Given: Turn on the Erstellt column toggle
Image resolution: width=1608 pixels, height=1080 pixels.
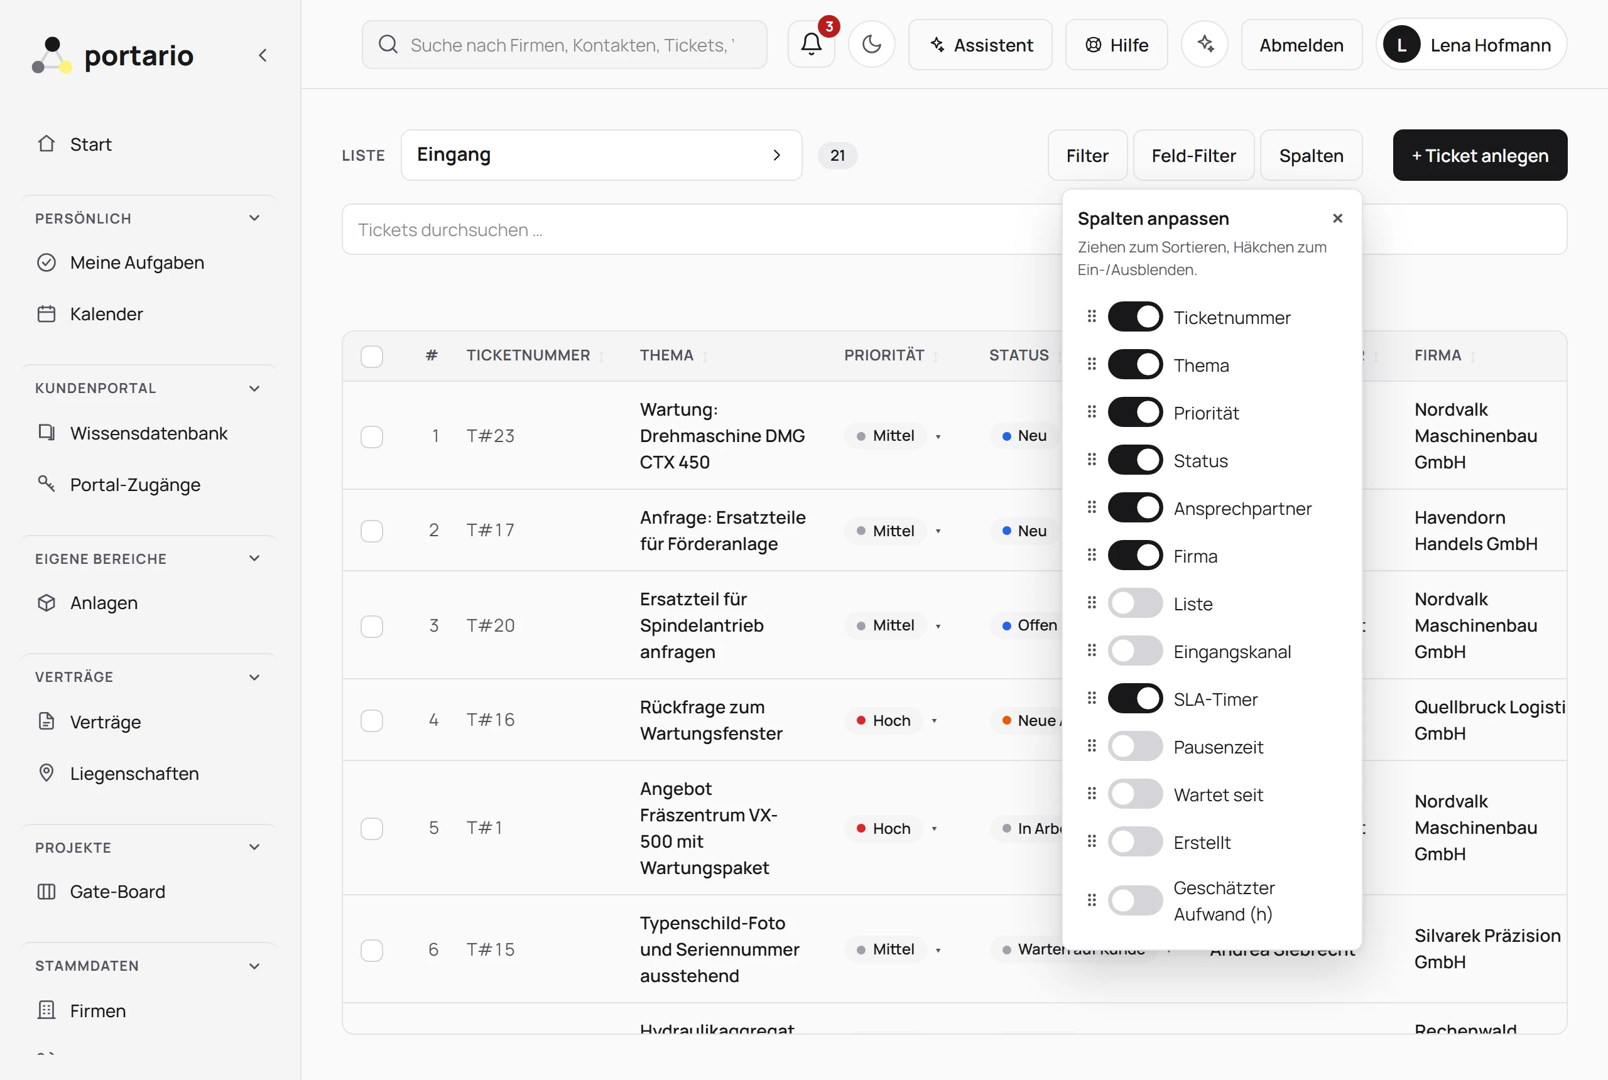Looking at the screenshot, I should 1134,841.
